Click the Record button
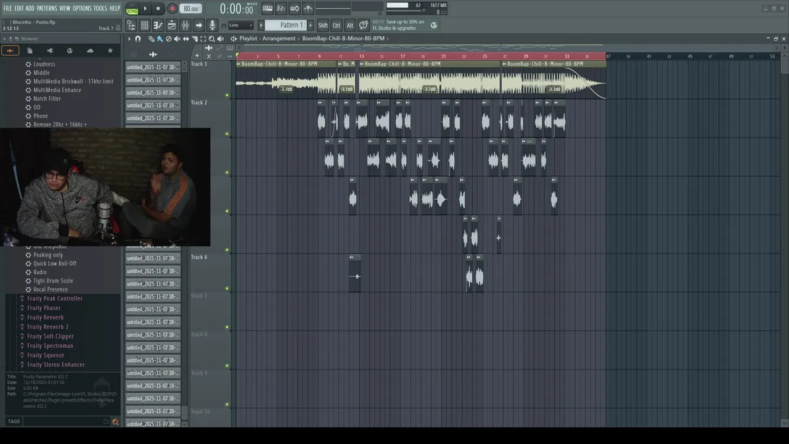Viewport: 789px width, 444px height. pos(173,9)
